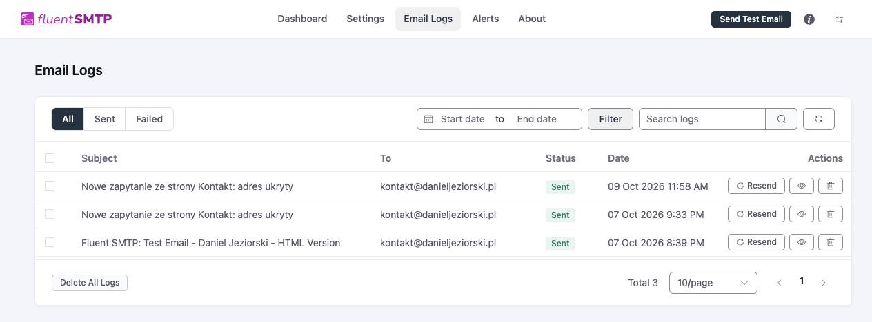This screenshot has height=322, width=872.
Task: Delete the 07 Oct 9:33 PM log
Action: [x=831, y=214]
